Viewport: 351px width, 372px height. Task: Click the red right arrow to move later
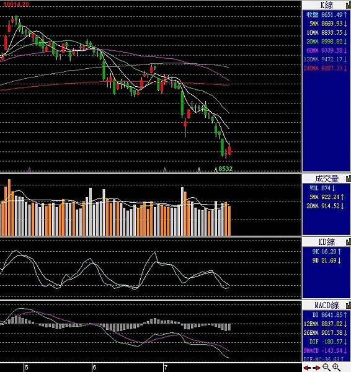coord(317,368)
